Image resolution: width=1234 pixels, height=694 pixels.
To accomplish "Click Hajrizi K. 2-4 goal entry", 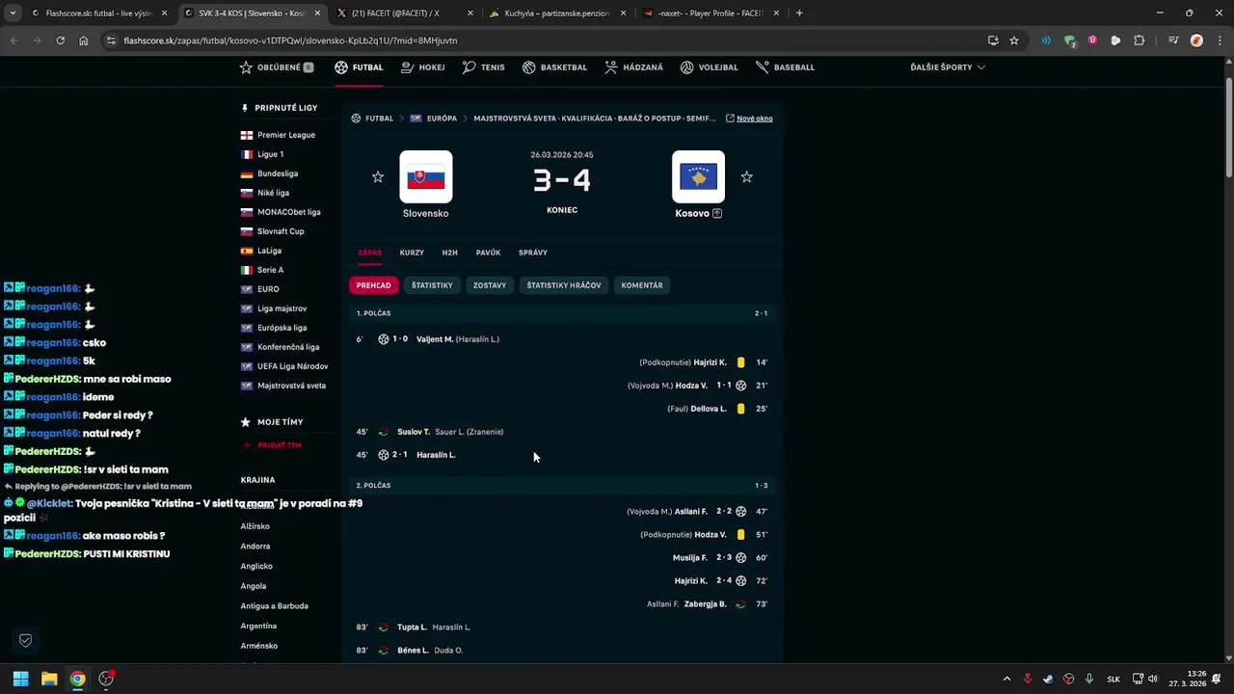I will click(x=691, y=581).
